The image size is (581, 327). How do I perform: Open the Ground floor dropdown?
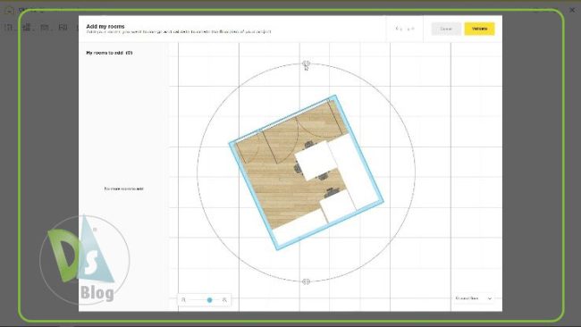(473, 298)
